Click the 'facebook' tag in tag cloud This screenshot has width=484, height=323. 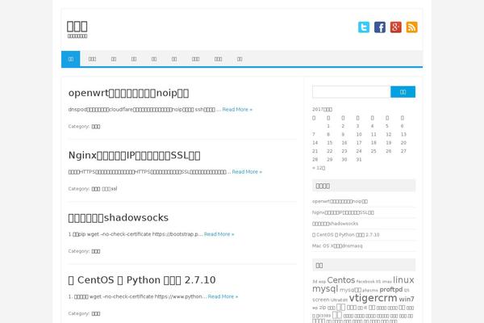[x=365, y=282]
